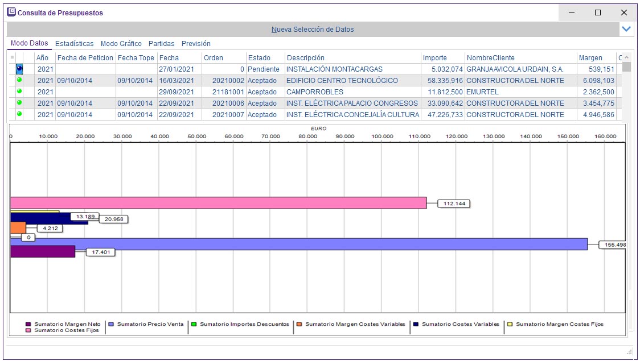The width and height of the screenshot is (640, 361).
Task: Click the Nueva Selección de Datos button
Action: [312, 29]
